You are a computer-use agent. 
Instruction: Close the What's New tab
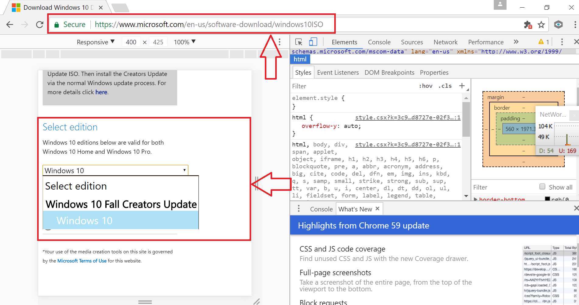click(x=377, y=208)
